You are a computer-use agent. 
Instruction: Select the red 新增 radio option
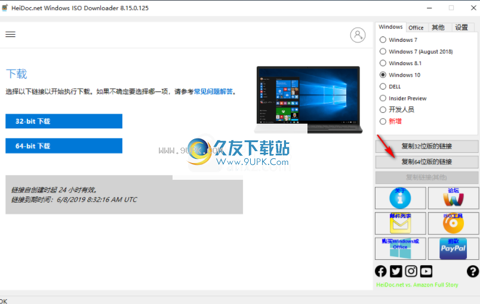point(390,121)
